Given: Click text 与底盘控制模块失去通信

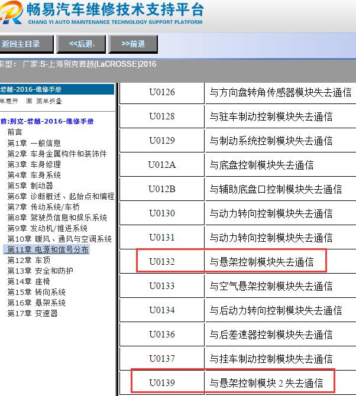Looking at the screenshot, I should click(261, 165).
